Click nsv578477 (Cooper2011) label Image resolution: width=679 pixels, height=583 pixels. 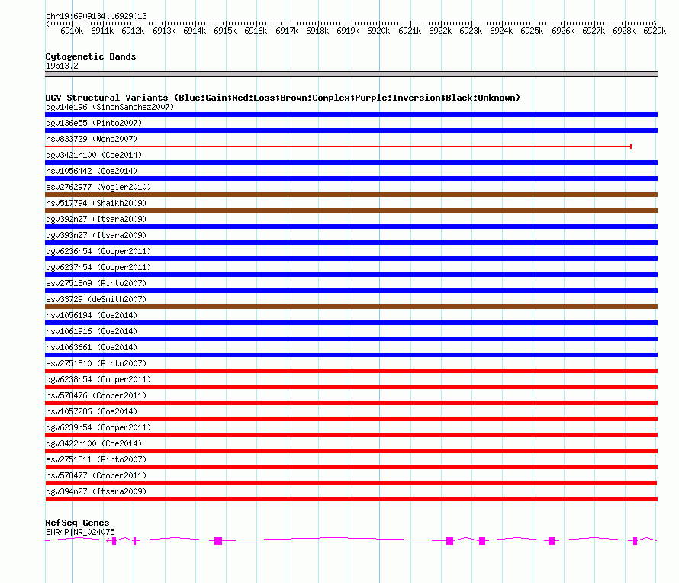point(96,475)
